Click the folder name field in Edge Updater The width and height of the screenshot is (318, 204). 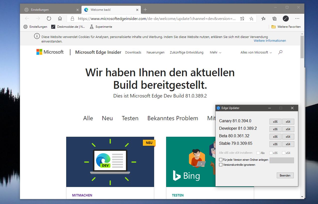click(x=282, y=160)
